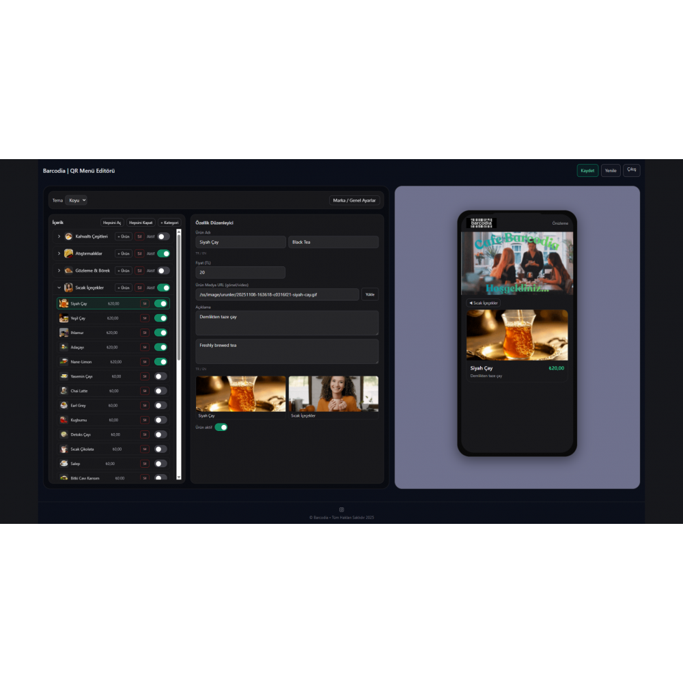The width and height of the screenshot is (683, 683).
Task: Click the barcodia logo in phone preview
Action: point(482,223)
